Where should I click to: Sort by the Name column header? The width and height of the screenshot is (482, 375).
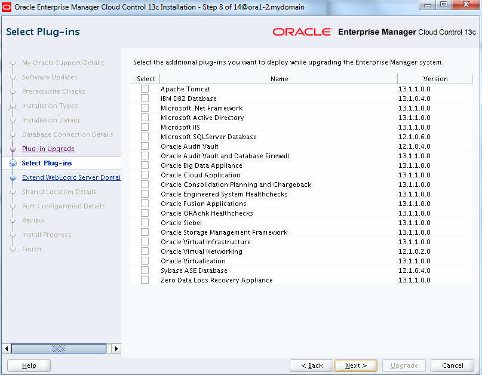279,79
